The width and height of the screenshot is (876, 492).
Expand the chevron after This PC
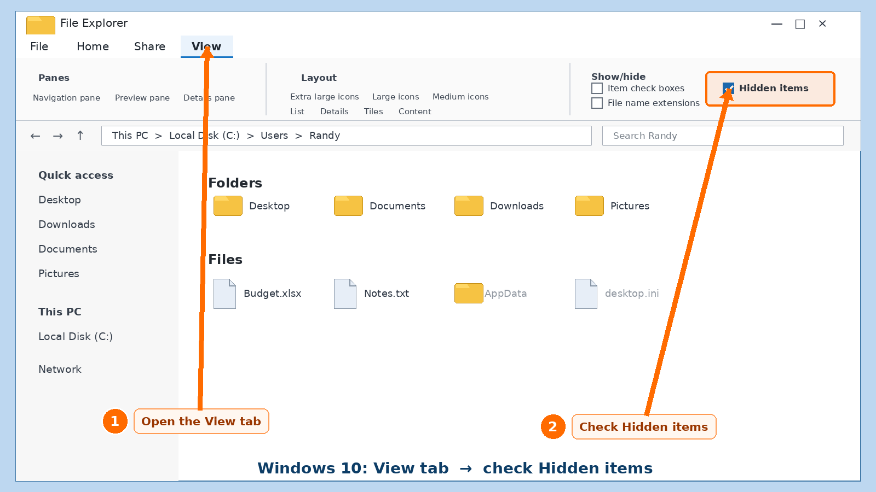point(158,136)
